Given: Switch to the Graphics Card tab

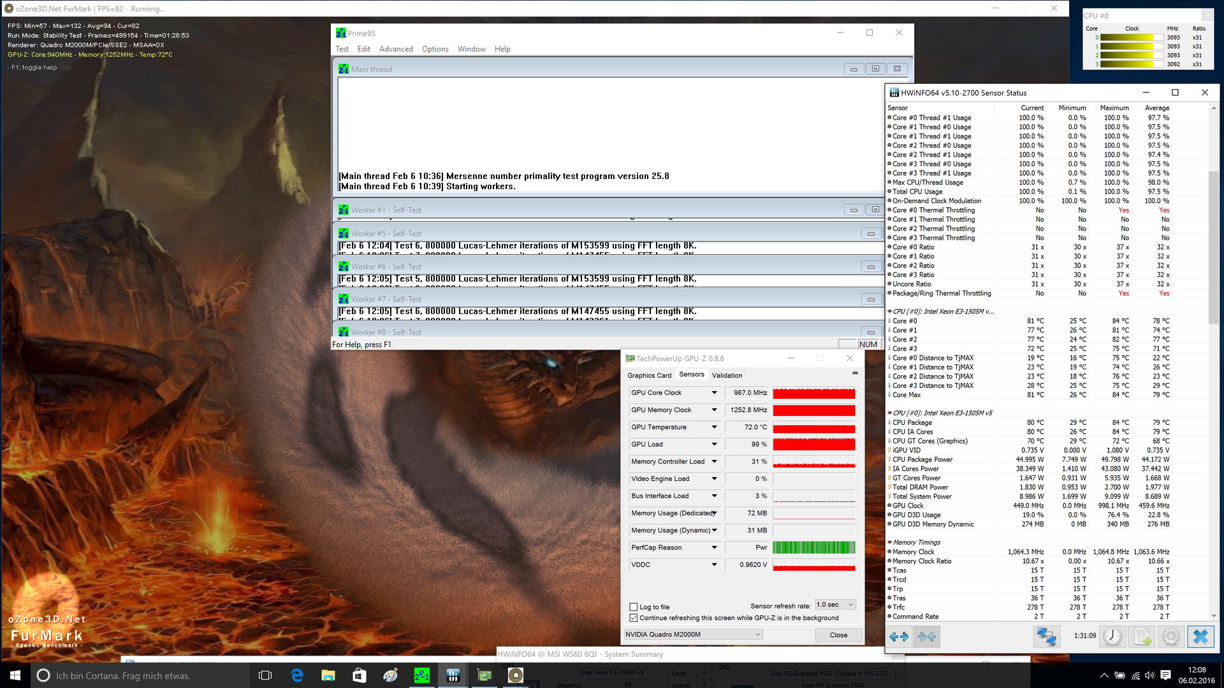Looking at the screenshot, I should tap(649, 375).
